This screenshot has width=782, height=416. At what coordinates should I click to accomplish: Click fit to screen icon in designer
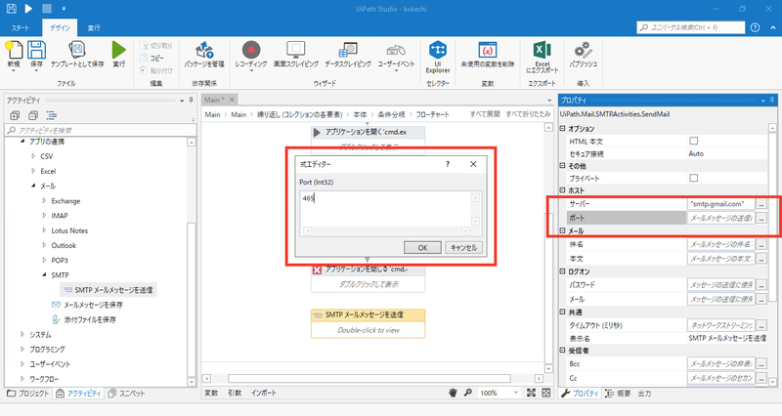531,394
